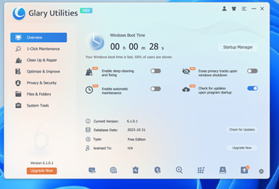This screenshot has height=189, width=279.
Task: Toggle erase privacy tracks upon Windows shutdown
Action: (x=252, y=71)
